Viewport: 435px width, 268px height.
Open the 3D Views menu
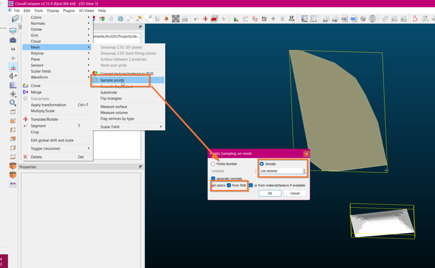coord(86,11)
